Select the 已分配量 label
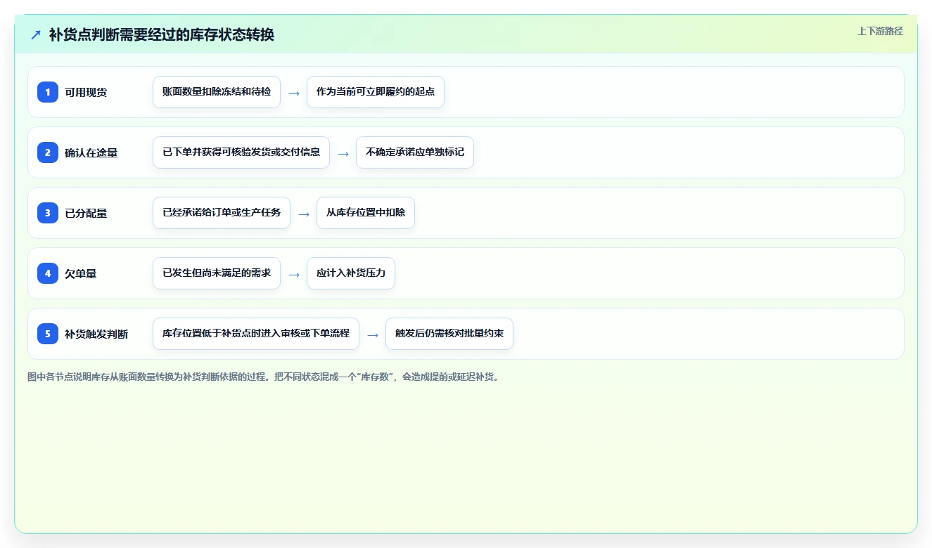Screen dimensions: 932x548 [86, 213]
